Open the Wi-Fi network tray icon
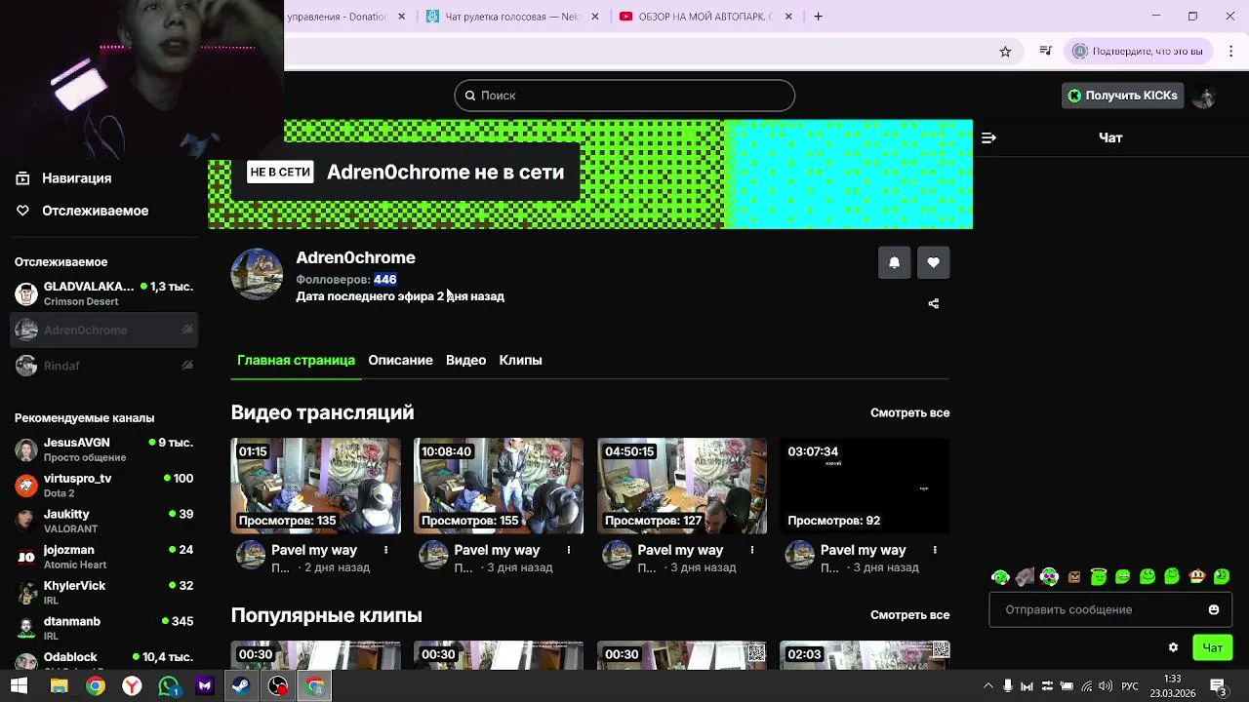 click(x=1086, y=686)
